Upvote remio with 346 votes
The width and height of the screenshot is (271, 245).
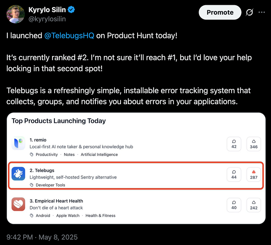click(x=254, y=144)
